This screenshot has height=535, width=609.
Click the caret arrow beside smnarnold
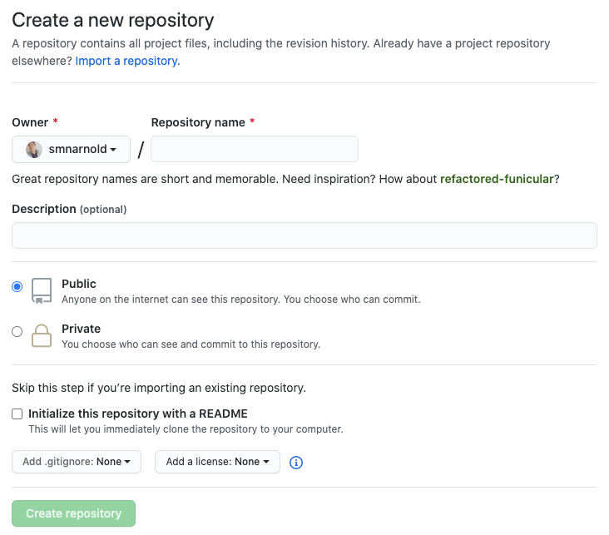click(x=113, y=150)
